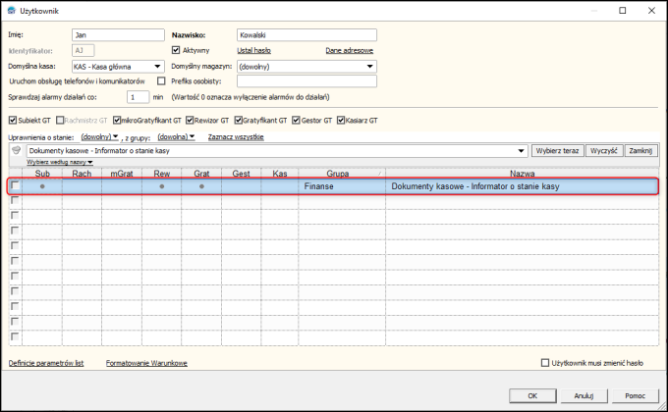Sort by the Sub column header
668x412 pixels.
tap(42, 174)
